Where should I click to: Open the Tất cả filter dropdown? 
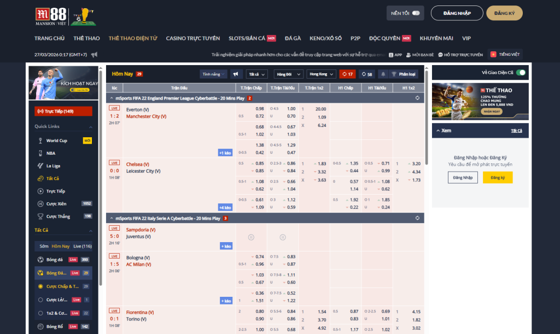coord(257,74)
